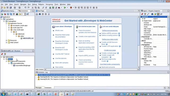
Task: Collapse the xxtgc.oracle.apps package
Action: coord(9,30)
